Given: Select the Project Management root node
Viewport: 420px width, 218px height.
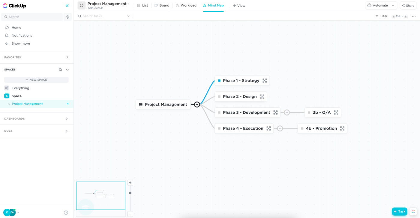Looking at the screenshot, I should (163, 104).
